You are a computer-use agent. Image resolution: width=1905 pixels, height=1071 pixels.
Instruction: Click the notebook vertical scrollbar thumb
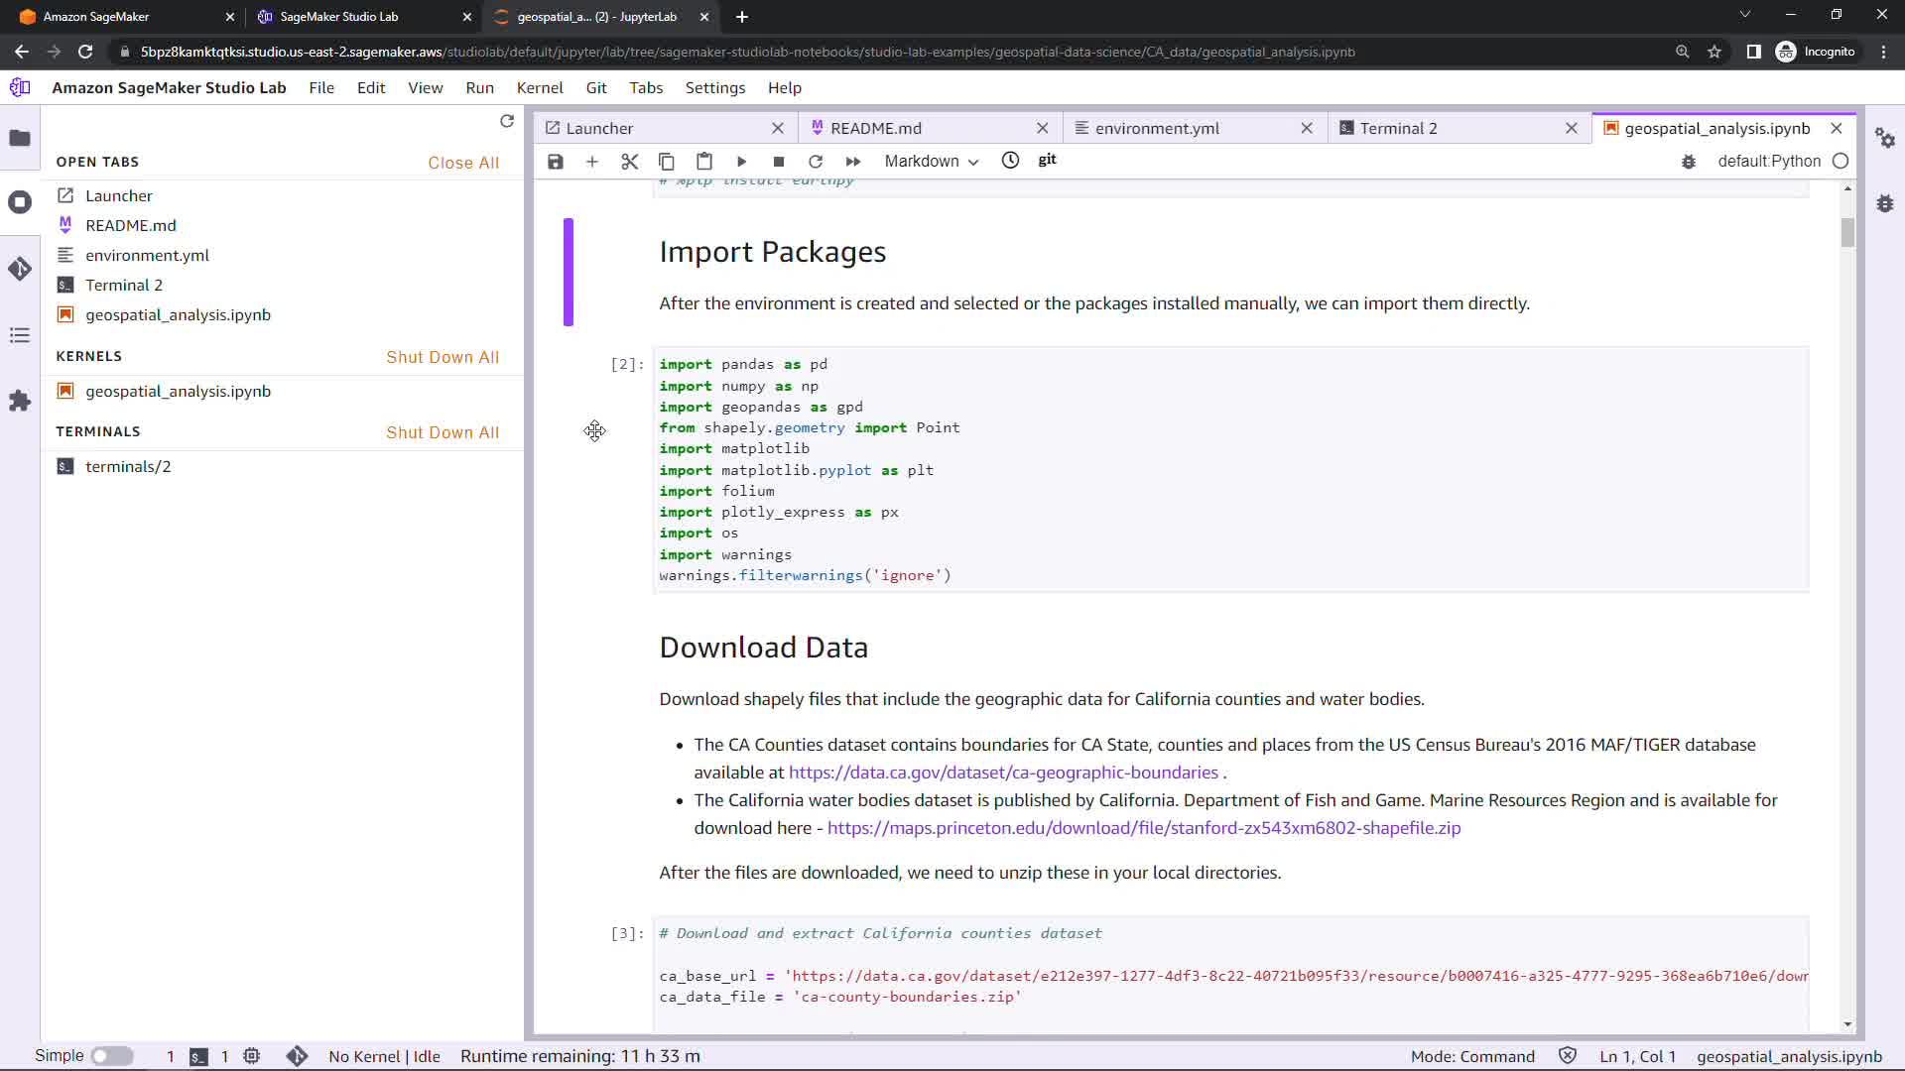pos(1847,232)
